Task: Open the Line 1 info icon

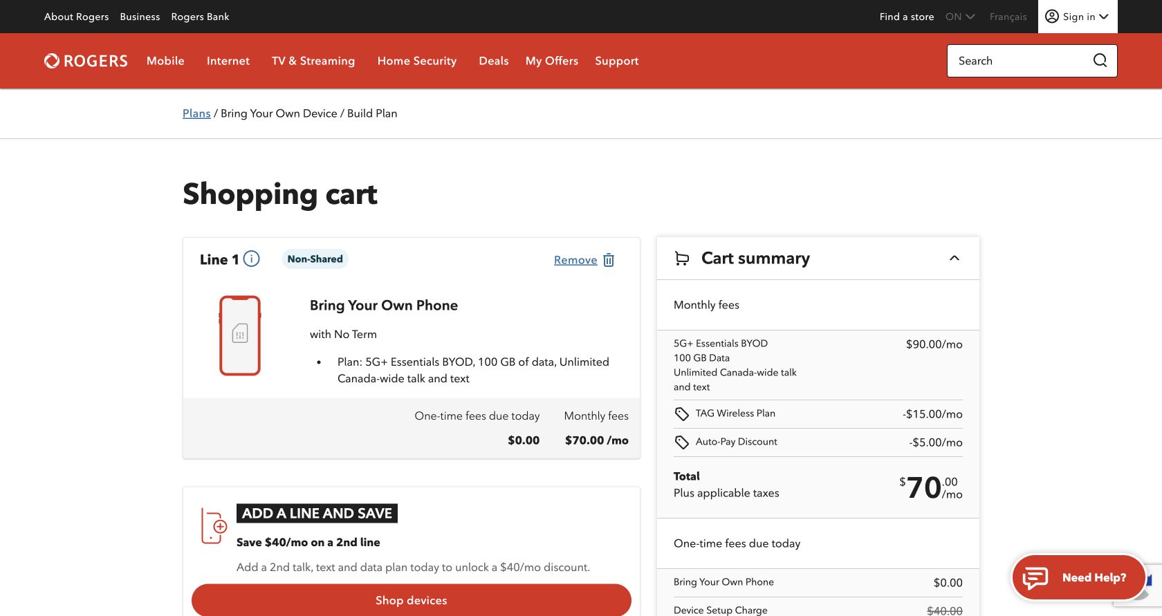Action: point(252,259)
